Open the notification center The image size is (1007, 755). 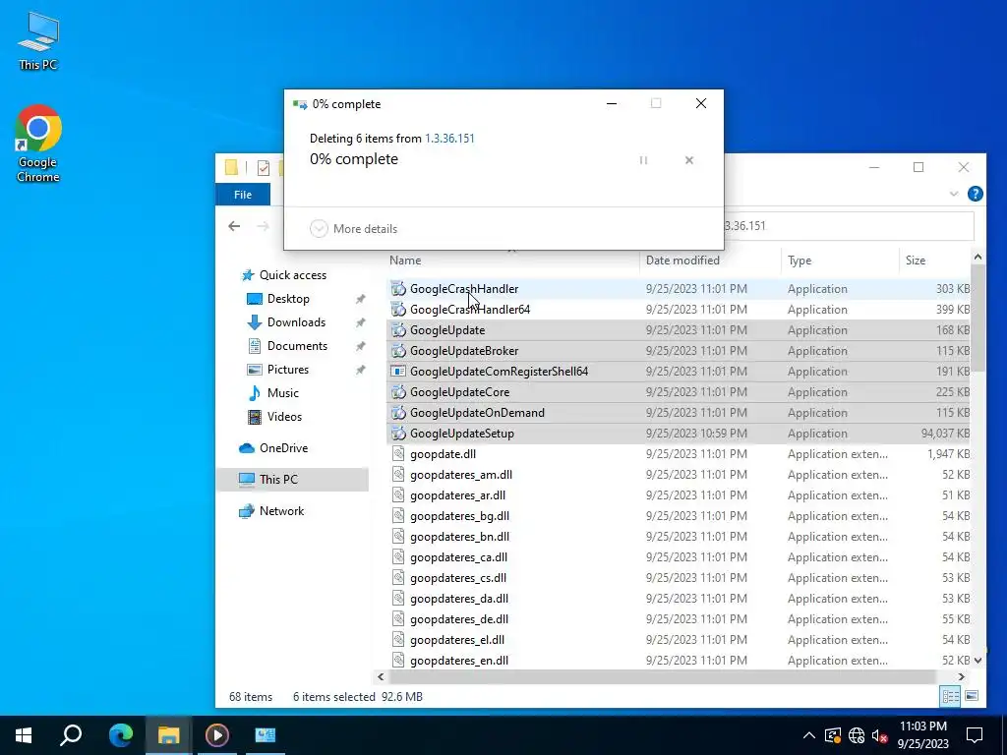[x=975, y=735]
